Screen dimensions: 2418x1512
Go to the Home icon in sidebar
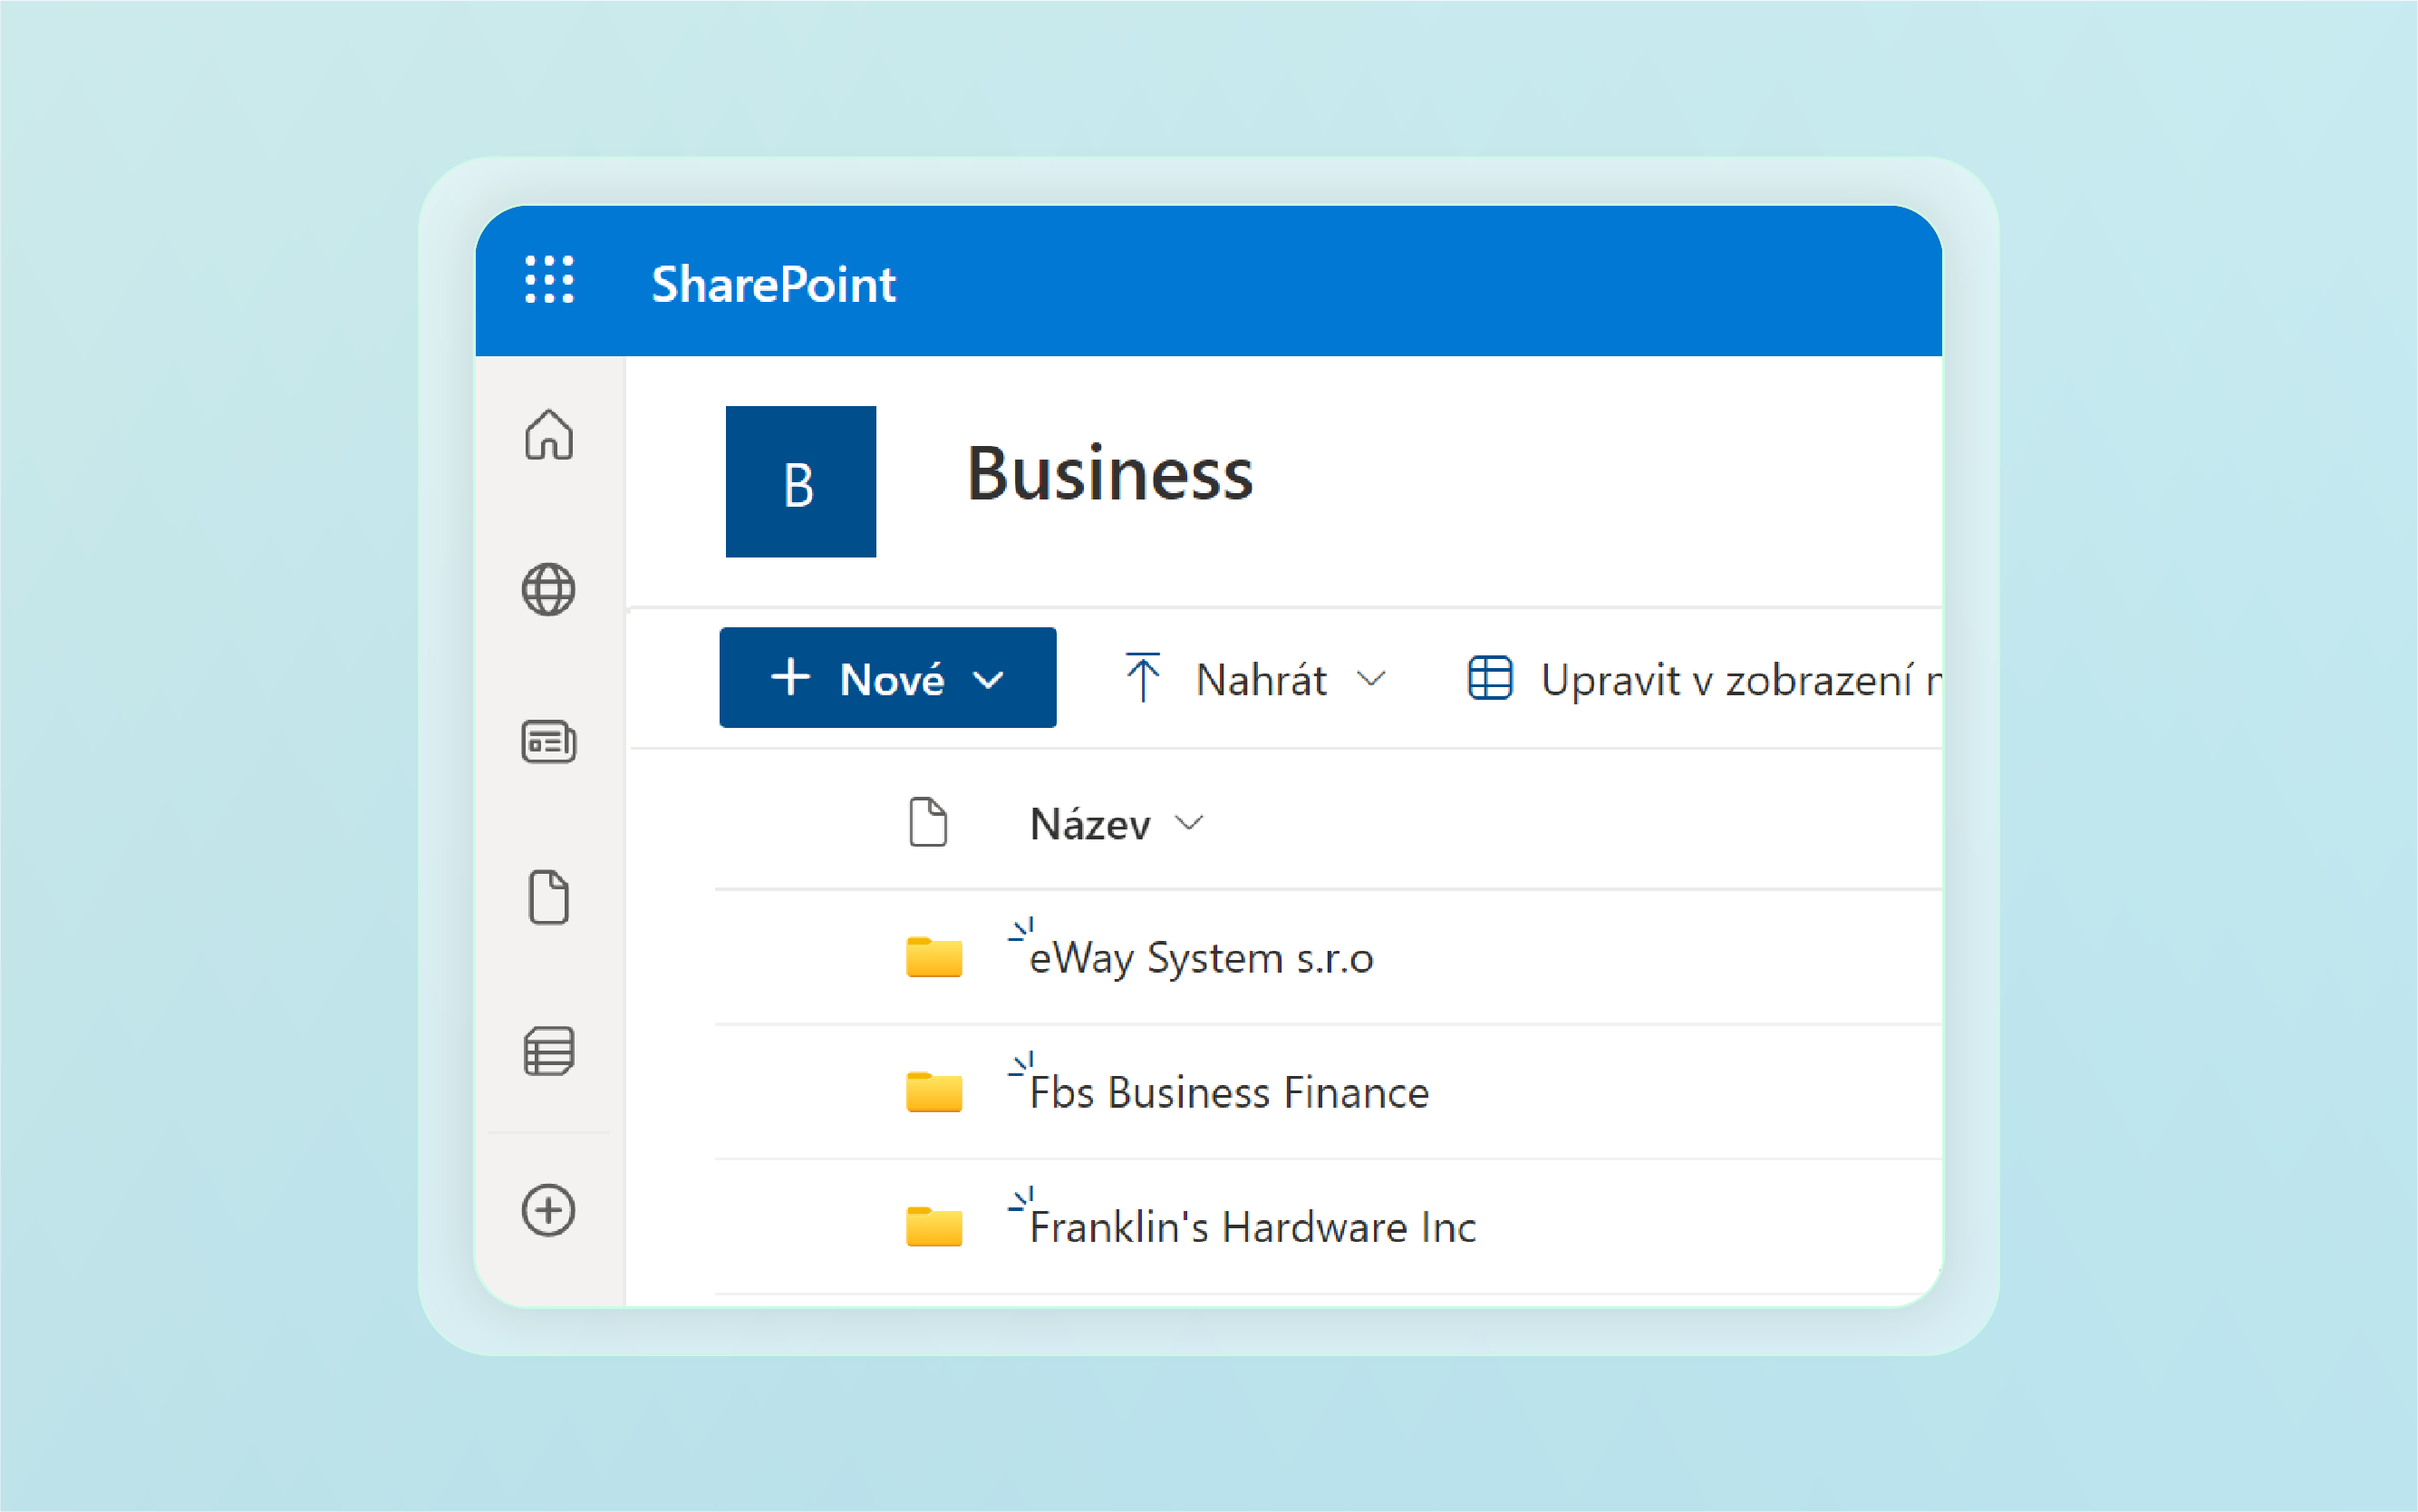point(549,434)
